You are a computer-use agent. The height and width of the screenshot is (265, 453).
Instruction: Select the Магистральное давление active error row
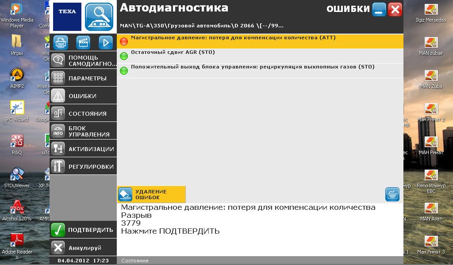point(260,41)
